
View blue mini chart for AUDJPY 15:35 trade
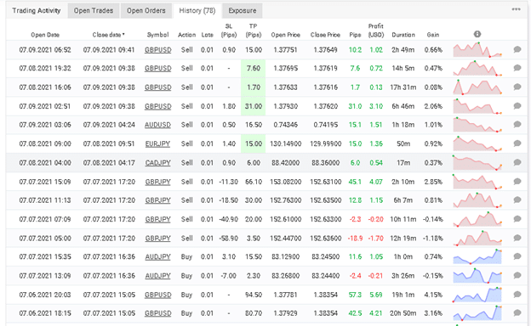[477, 256]
